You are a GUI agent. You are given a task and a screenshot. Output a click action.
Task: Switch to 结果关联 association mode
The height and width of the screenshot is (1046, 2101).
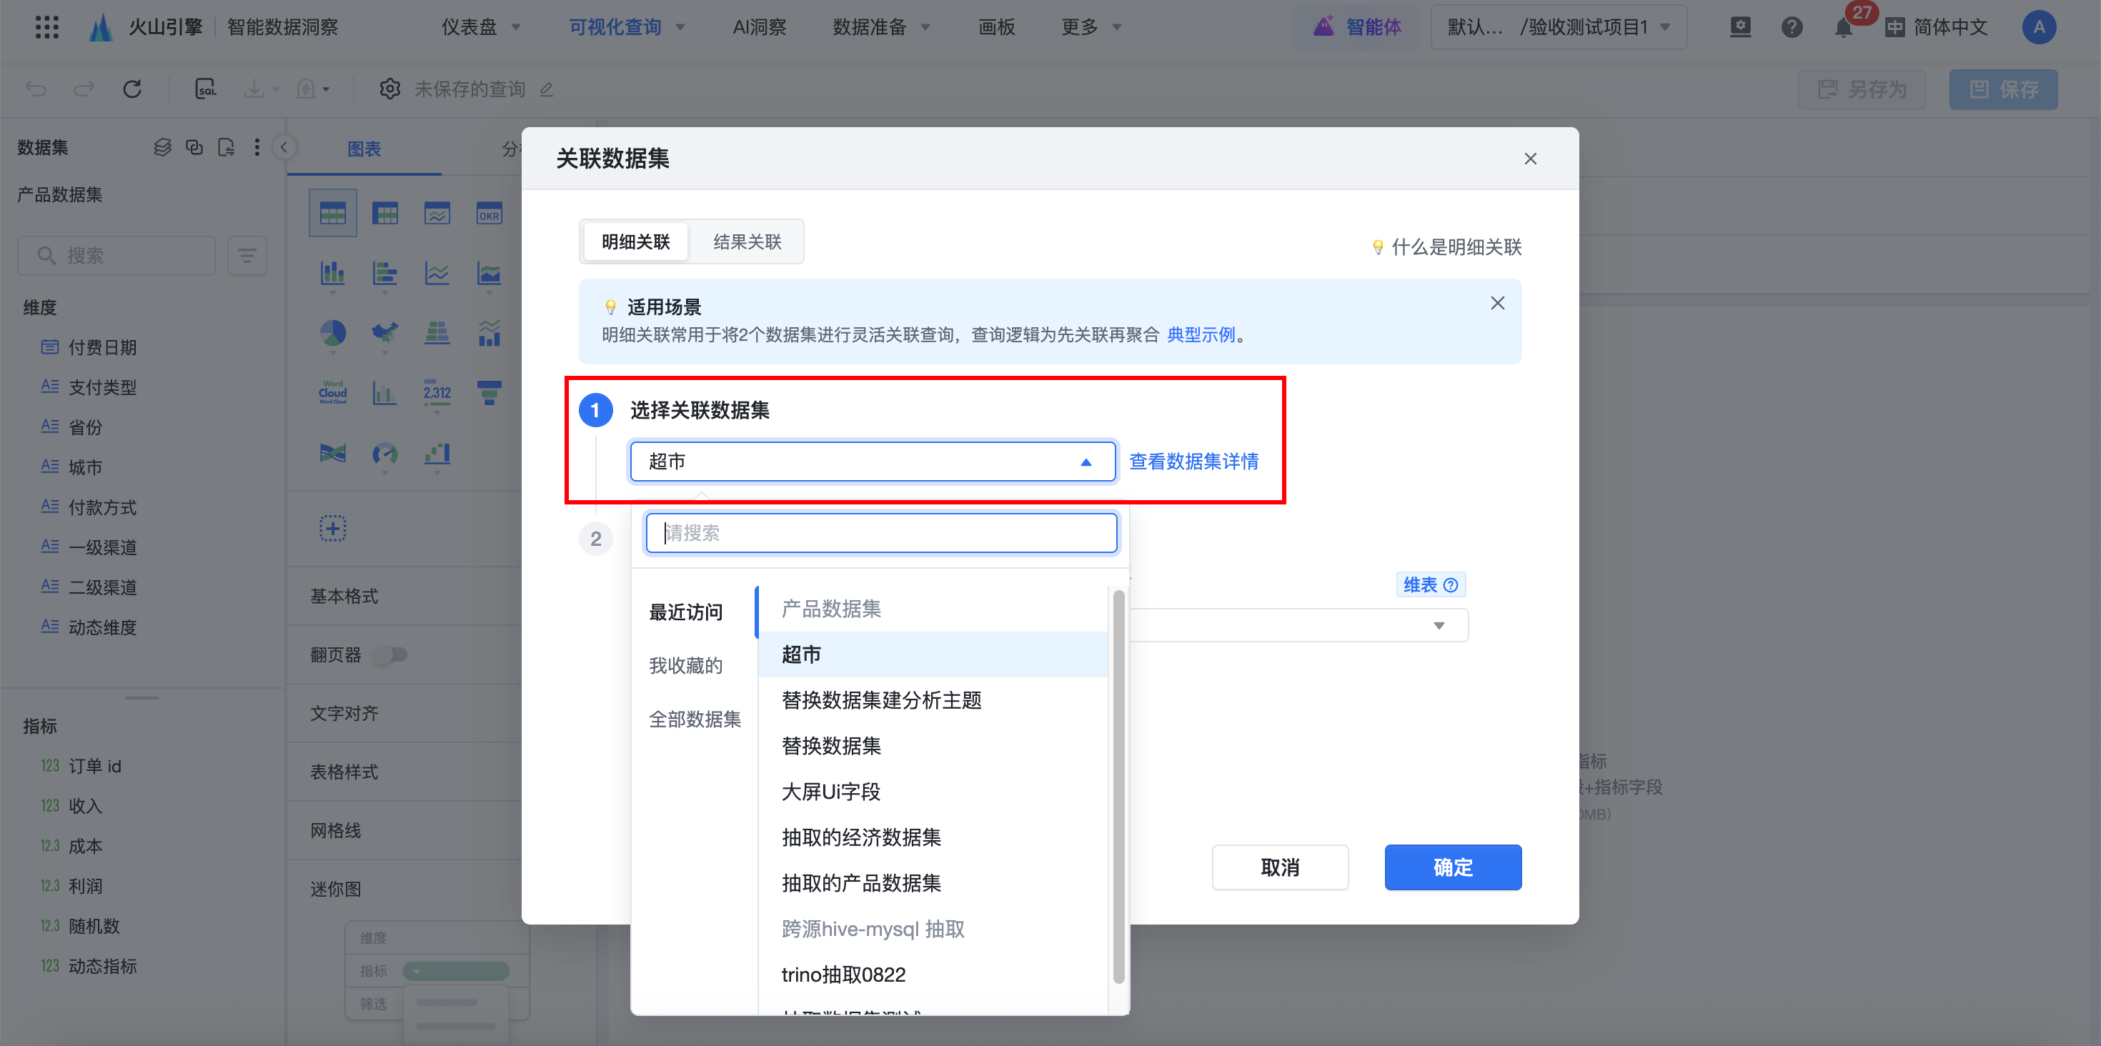tap(746, 241)
